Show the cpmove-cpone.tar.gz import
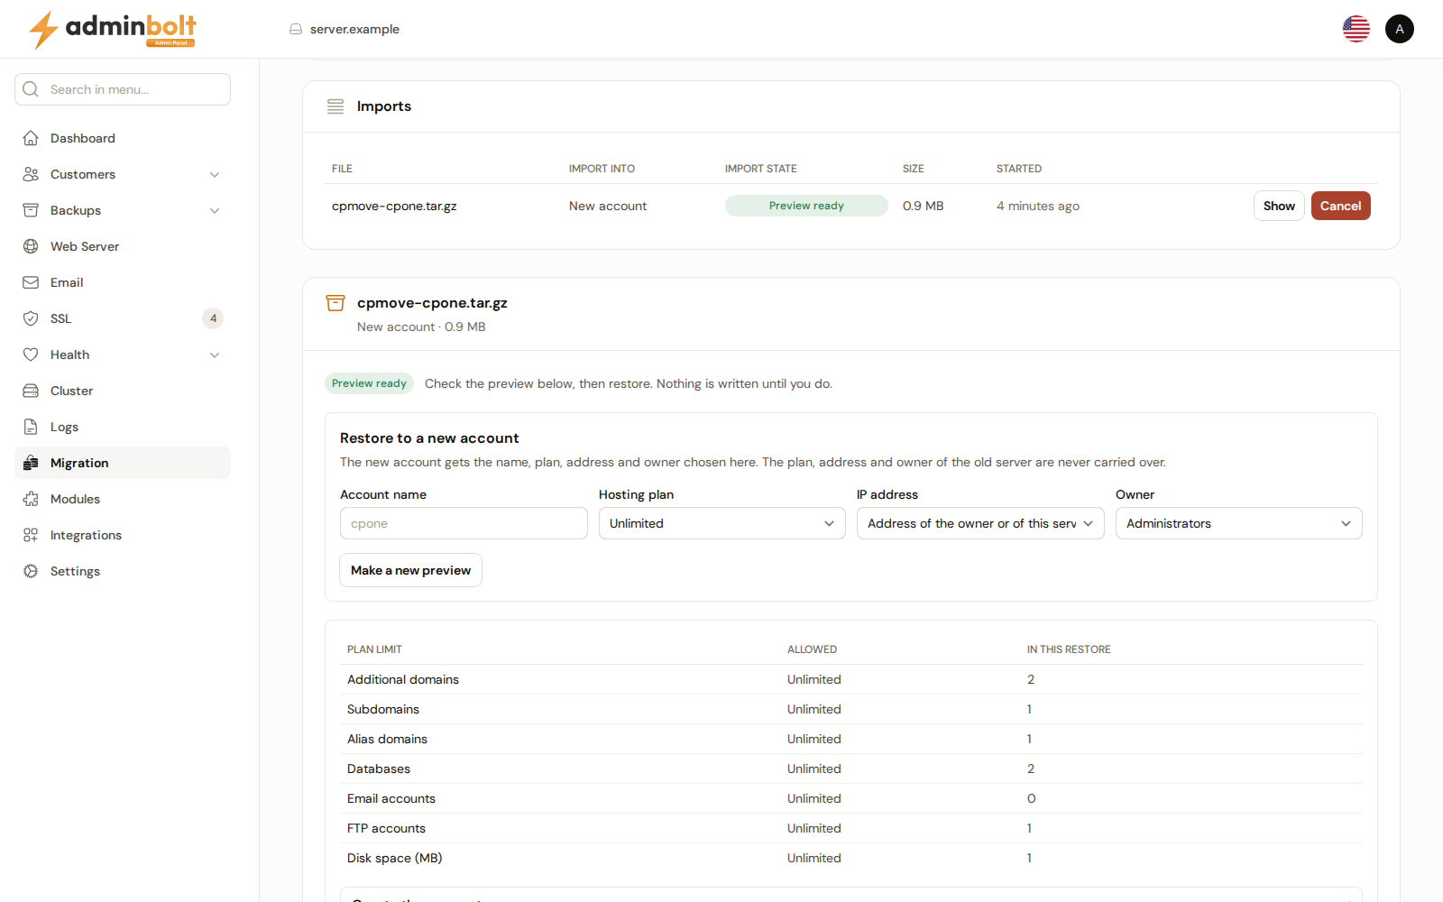Viewport: 1443px width, 902px height. pyautogui.click(x=1279, y=206)
